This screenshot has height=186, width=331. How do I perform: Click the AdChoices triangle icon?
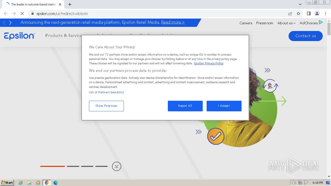[321, 22]
